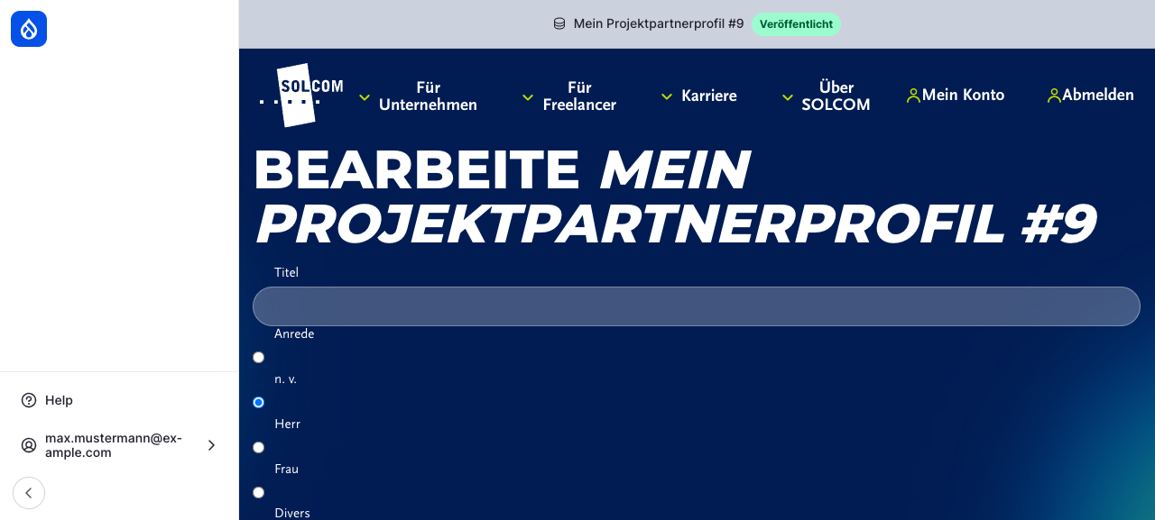Click the user avatar icon in sidebar
Screen dimensions: 1155x520
point(29,445)
